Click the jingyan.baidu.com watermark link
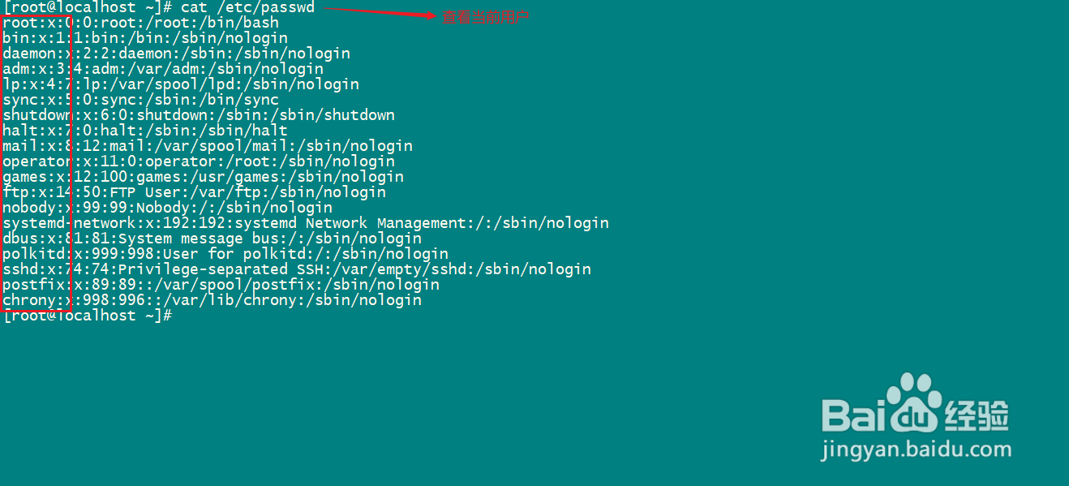This screenshot has height=486, width=1069. pos(916,449)
